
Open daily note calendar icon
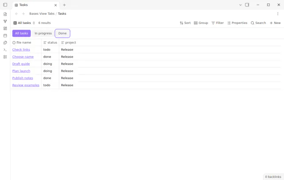[x=5, y=35]
